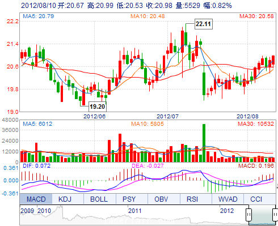The height and width of the screenshot is (226, 278).
Task: Click the 19.20 low price label
Action: (x=98, y=106)
